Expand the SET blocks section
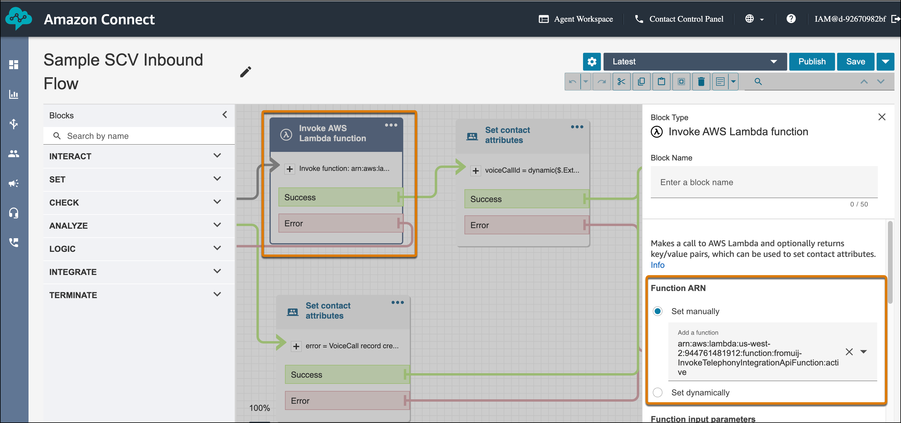 (x=139, y=179)
